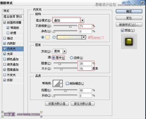Click the contour curve thumbnail
This screenshot has height=119, width=146.
[x=56, y=83]
